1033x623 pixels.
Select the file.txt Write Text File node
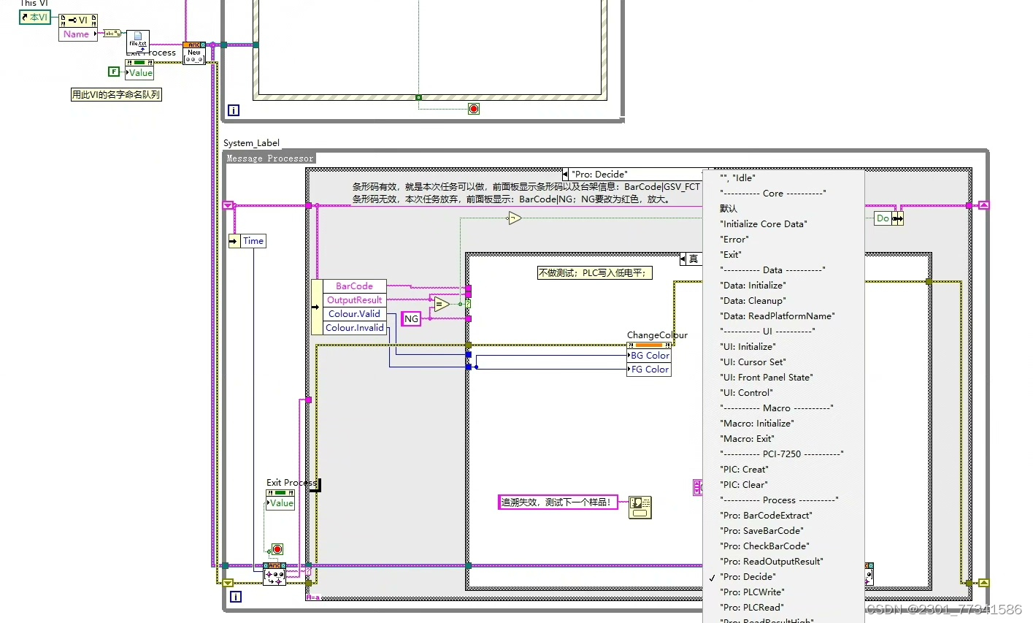(x=137, y=40)
